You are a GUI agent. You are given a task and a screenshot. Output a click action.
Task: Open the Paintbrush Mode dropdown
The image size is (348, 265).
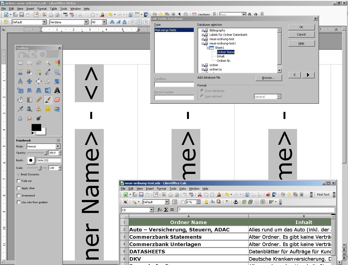58,146
